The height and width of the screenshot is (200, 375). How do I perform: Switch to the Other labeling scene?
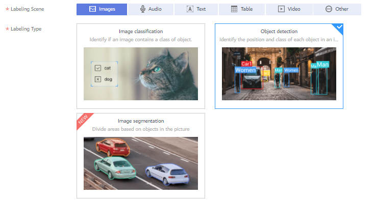337,9
